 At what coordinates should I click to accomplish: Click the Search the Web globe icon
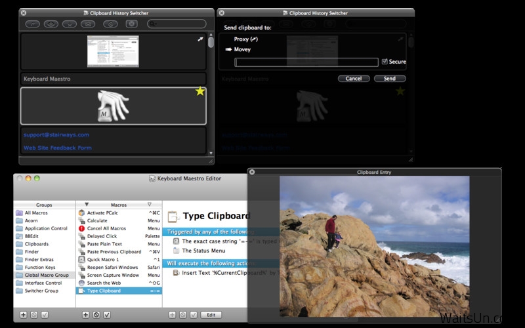tap(82, 283)
